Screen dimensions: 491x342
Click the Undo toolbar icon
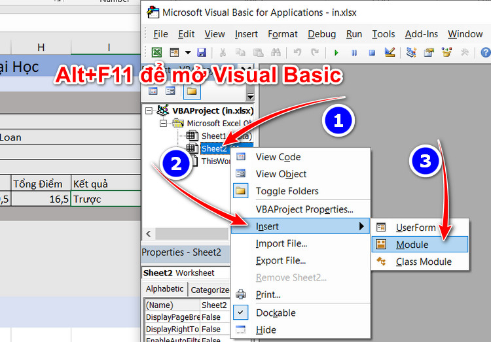pyautogui.click(x=297, y=52)
